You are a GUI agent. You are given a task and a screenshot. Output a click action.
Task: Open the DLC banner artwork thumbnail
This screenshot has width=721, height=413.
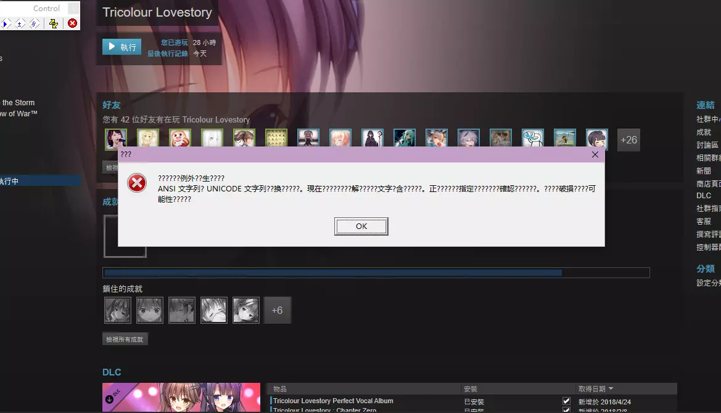[x=181, y=398]
